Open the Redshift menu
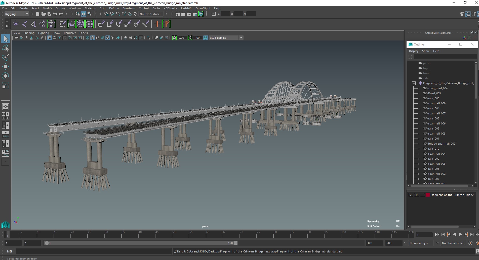Viewport: 479px width, 260px height. point(186,8)
